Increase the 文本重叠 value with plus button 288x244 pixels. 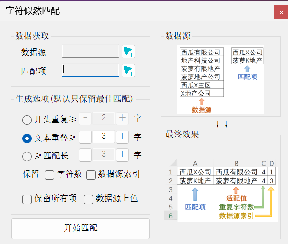pyautogui.click(x=122, y=137)
